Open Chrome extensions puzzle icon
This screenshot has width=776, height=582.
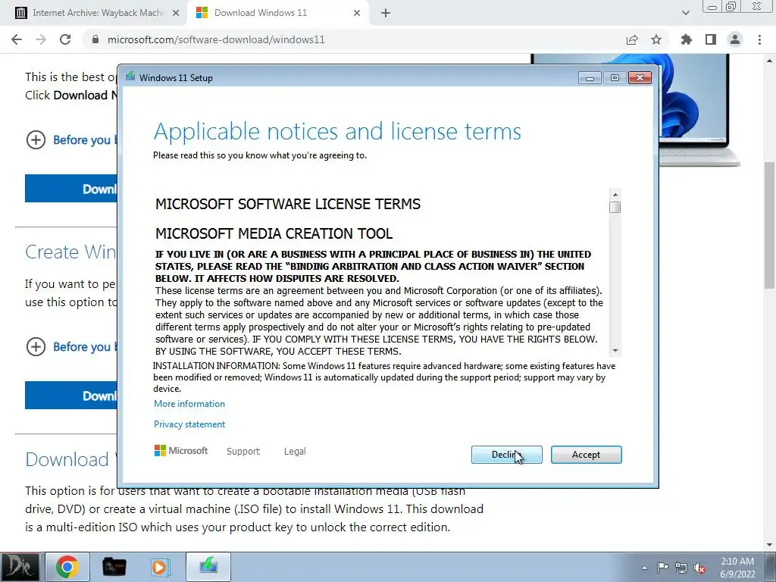(687, 39)
